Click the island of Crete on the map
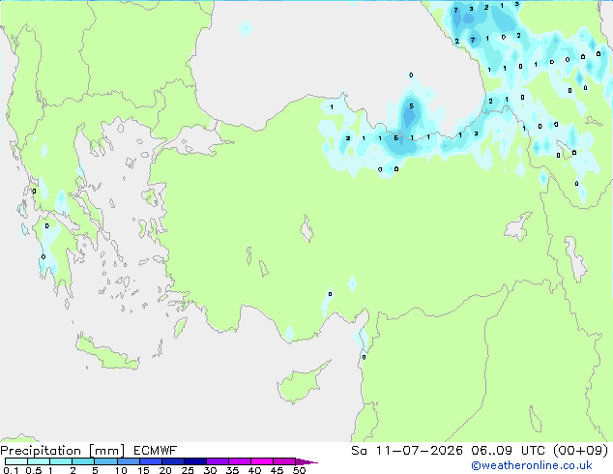Screen dimensions: 613x474 (107, 353)
